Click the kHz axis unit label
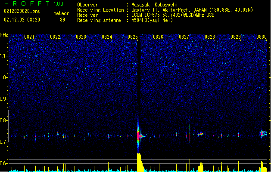This screenshot has width=271, height=172. point(4,35)
